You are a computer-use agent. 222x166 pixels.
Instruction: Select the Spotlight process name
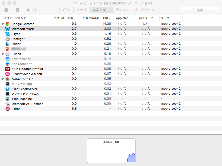pyautogui.click(x=18, y=39)
